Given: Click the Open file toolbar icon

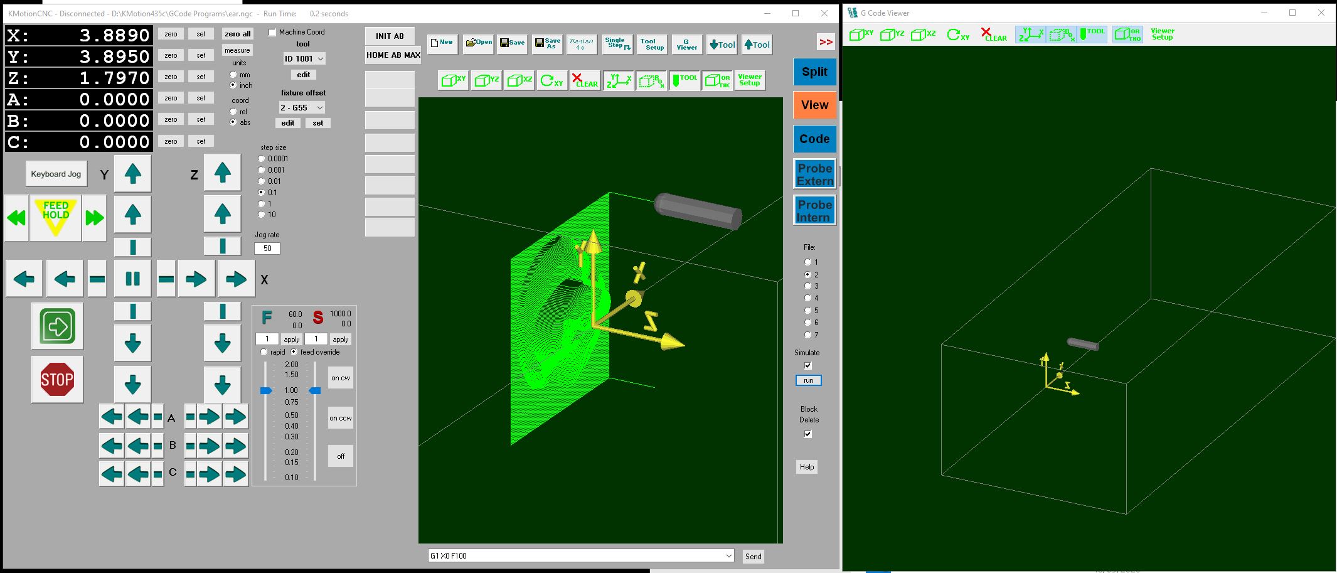Looking at the screenshot, I should [x=479, y=43].
